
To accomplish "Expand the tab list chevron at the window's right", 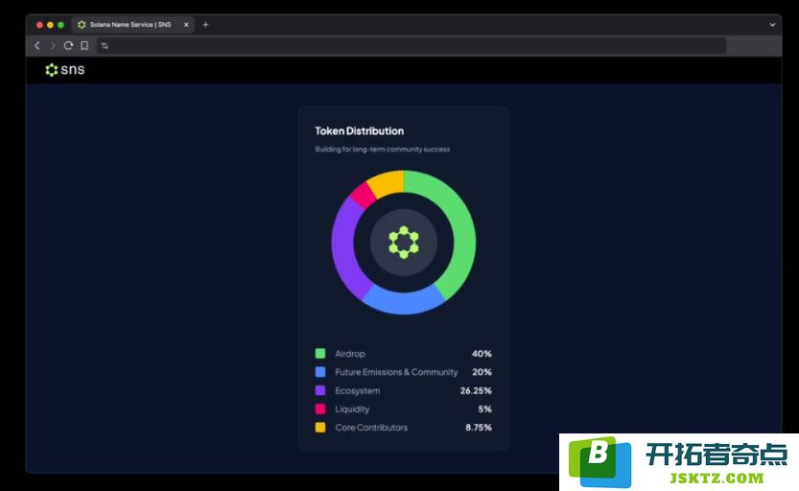I will pyautogui.click(x=772, y=24).
